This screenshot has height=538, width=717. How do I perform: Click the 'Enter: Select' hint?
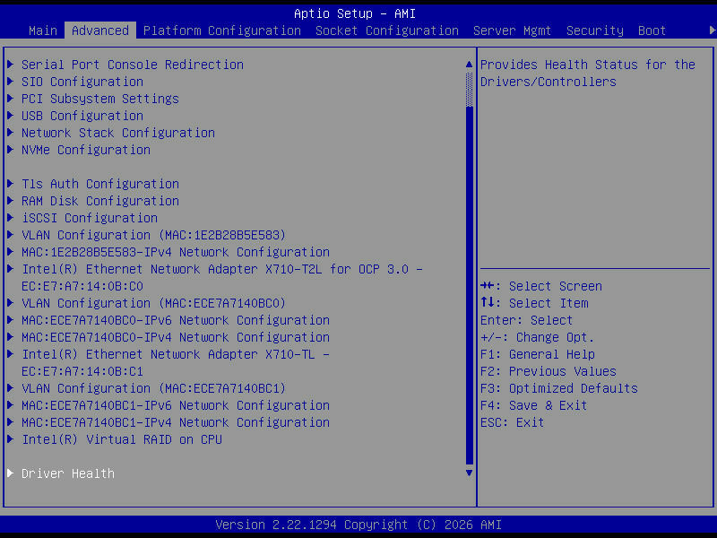point(527,320)
